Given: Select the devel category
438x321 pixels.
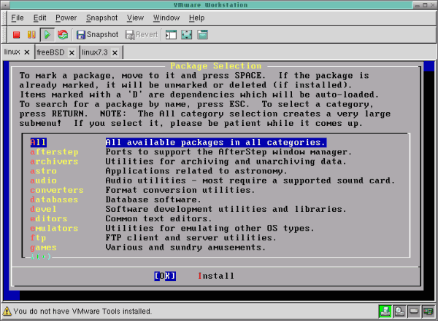Looking at the screenshot, I should tap(43, 209).
